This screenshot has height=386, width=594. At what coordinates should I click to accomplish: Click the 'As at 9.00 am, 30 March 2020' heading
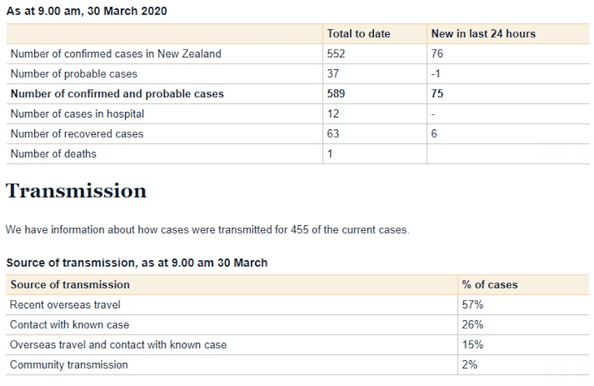click(x=87, y=11)
